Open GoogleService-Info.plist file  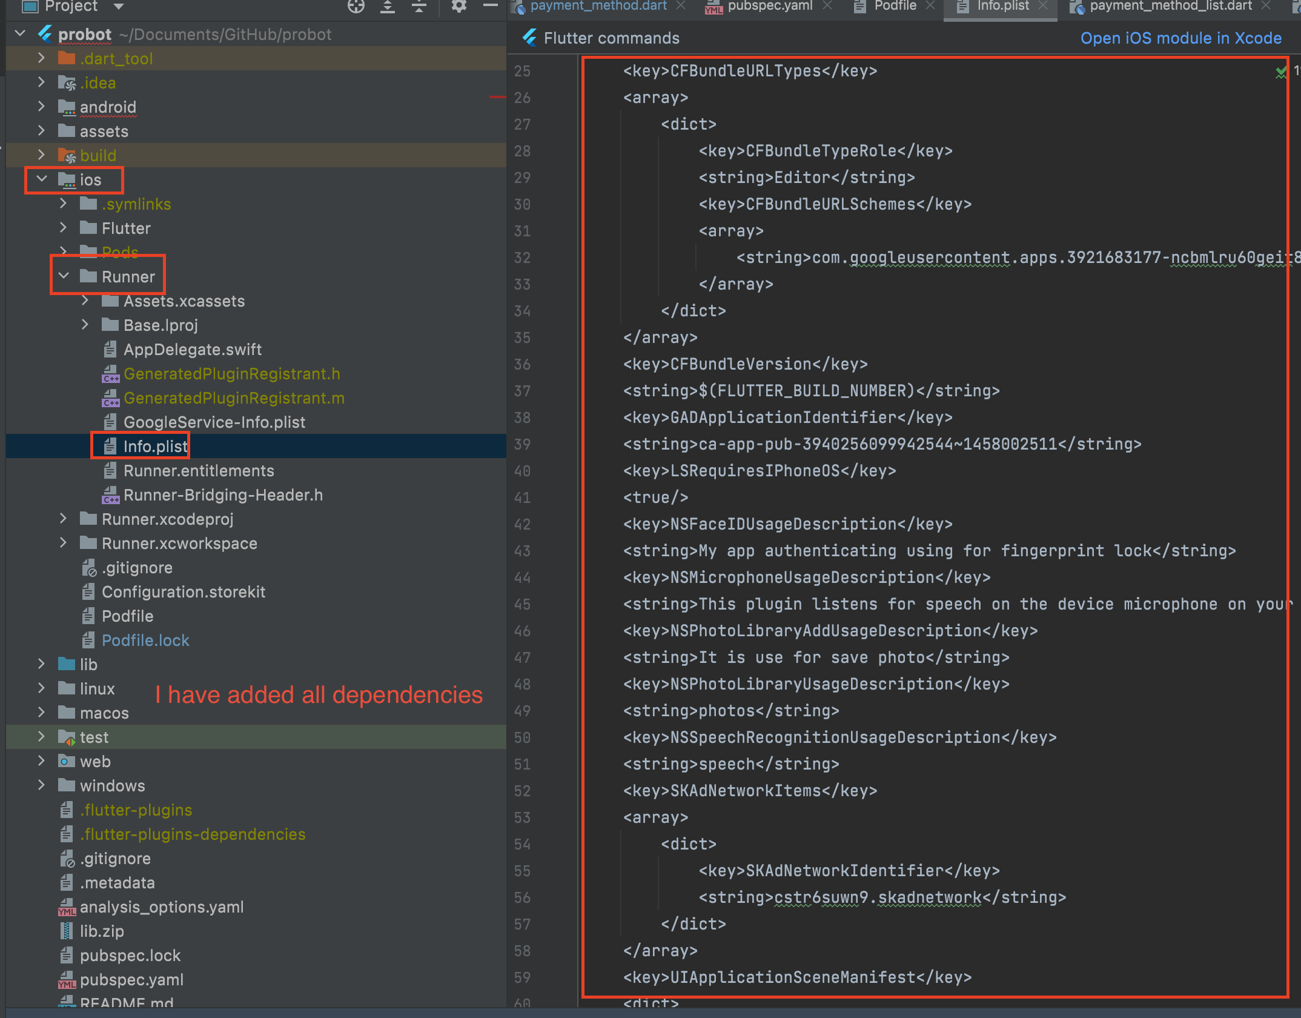point(214,422)
